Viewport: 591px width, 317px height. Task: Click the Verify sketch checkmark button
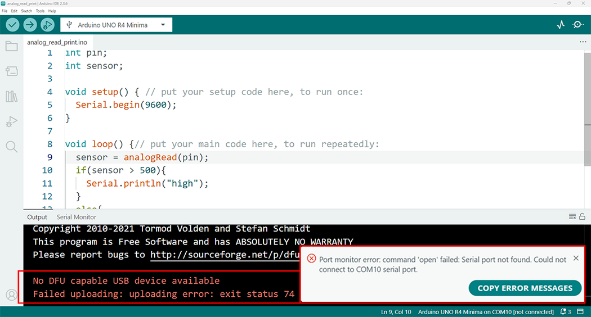point(12,25)
